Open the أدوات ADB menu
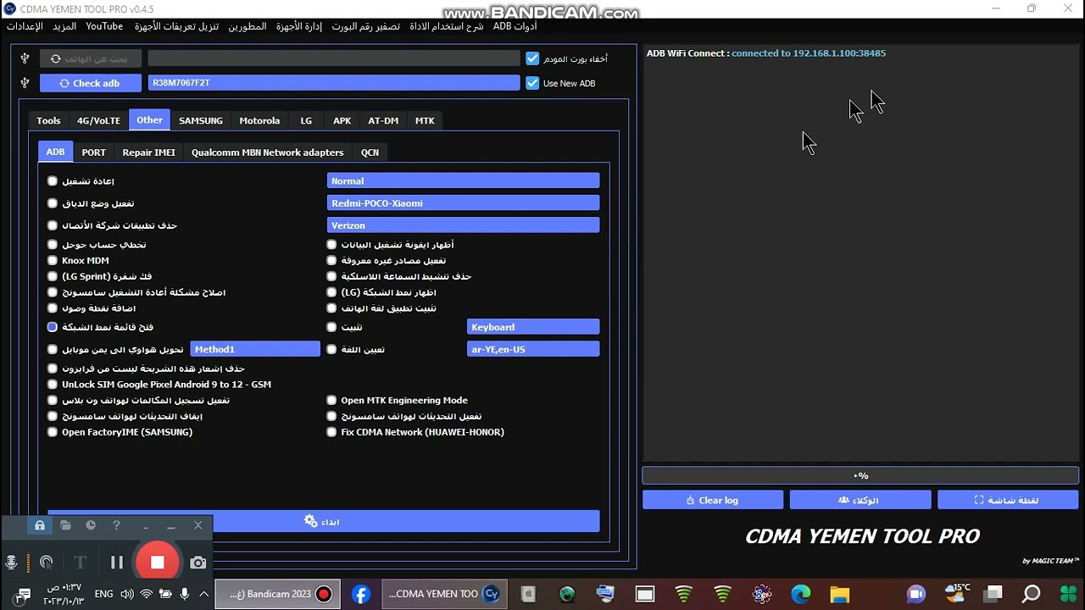 [515, 26]
